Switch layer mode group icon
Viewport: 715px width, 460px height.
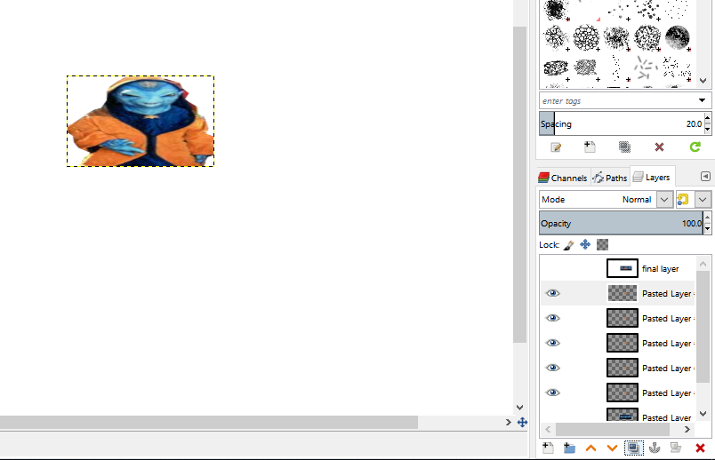pyautogui.click(x=683, y=200)
